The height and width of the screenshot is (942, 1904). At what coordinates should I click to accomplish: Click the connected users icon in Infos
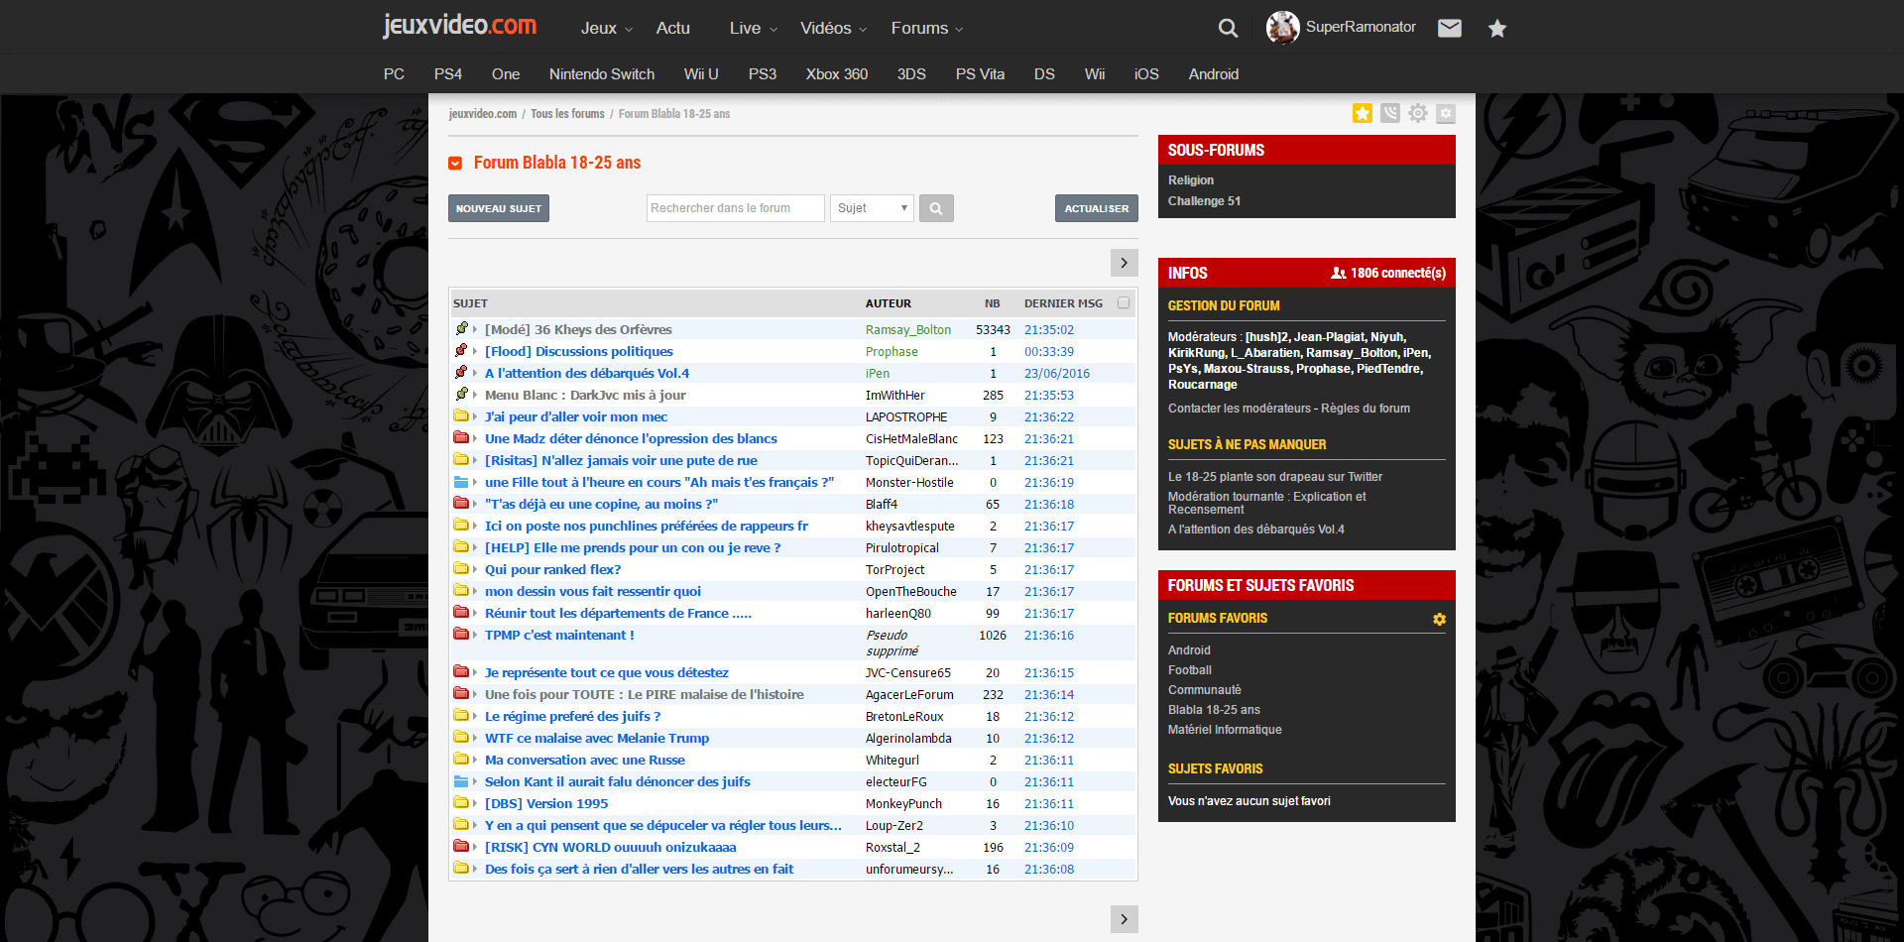[x=1338, y=273]
